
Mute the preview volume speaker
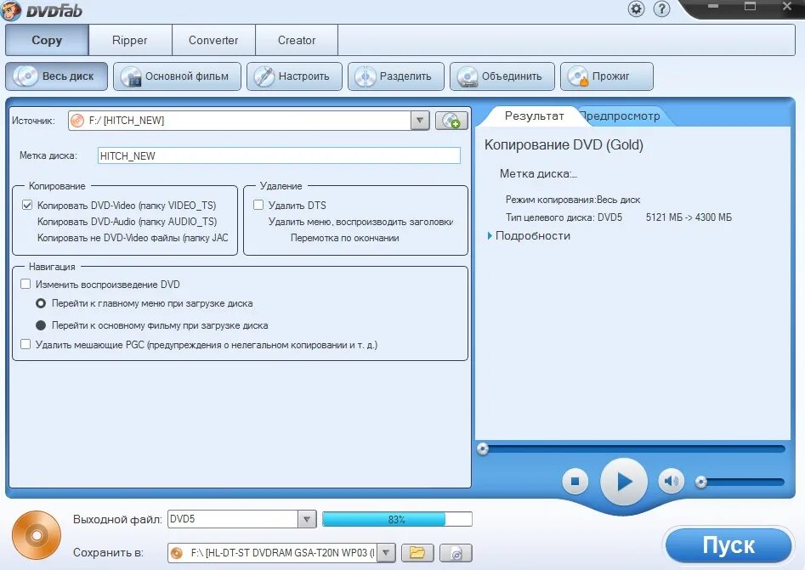pos(671,482)
